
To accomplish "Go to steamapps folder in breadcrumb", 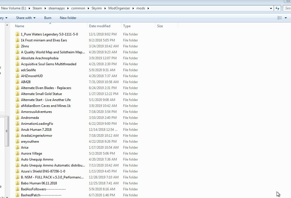I will click(56, 8).
